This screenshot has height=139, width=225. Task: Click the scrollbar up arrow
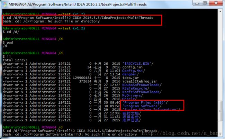coord(220,12)
